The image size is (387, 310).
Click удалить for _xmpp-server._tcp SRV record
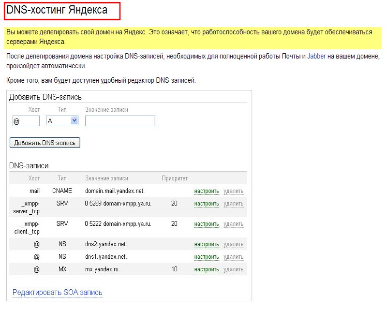pos(234,204)
